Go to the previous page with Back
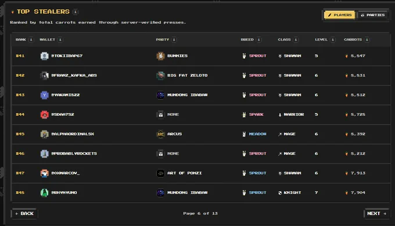The image size is (395, 226). click(x=24, y=213)
